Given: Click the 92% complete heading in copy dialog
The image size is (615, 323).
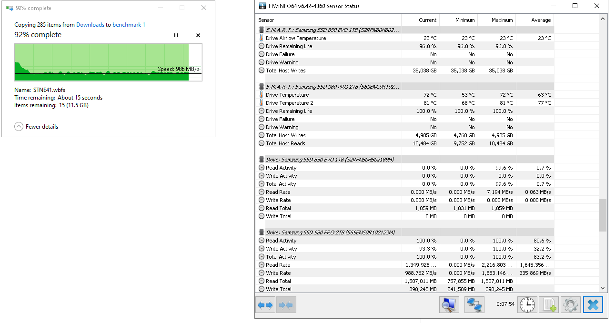Looking at the screenshot, I should (38, 35).
